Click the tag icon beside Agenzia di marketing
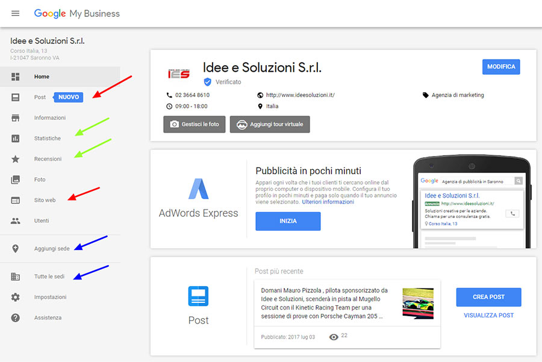Image resolution: width=542 pixels, height=362 pixels. pos(426,95)
